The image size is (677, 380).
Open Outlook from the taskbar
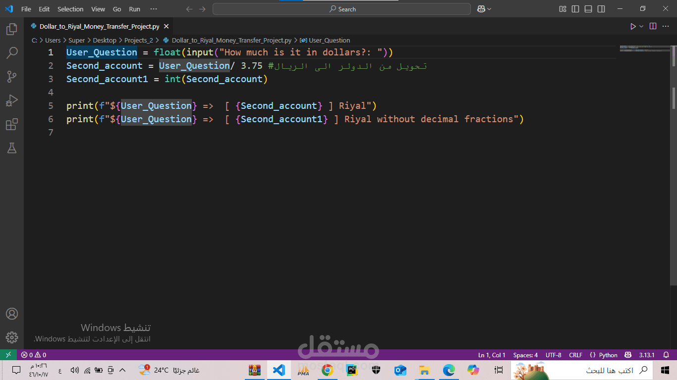(400, 370)
